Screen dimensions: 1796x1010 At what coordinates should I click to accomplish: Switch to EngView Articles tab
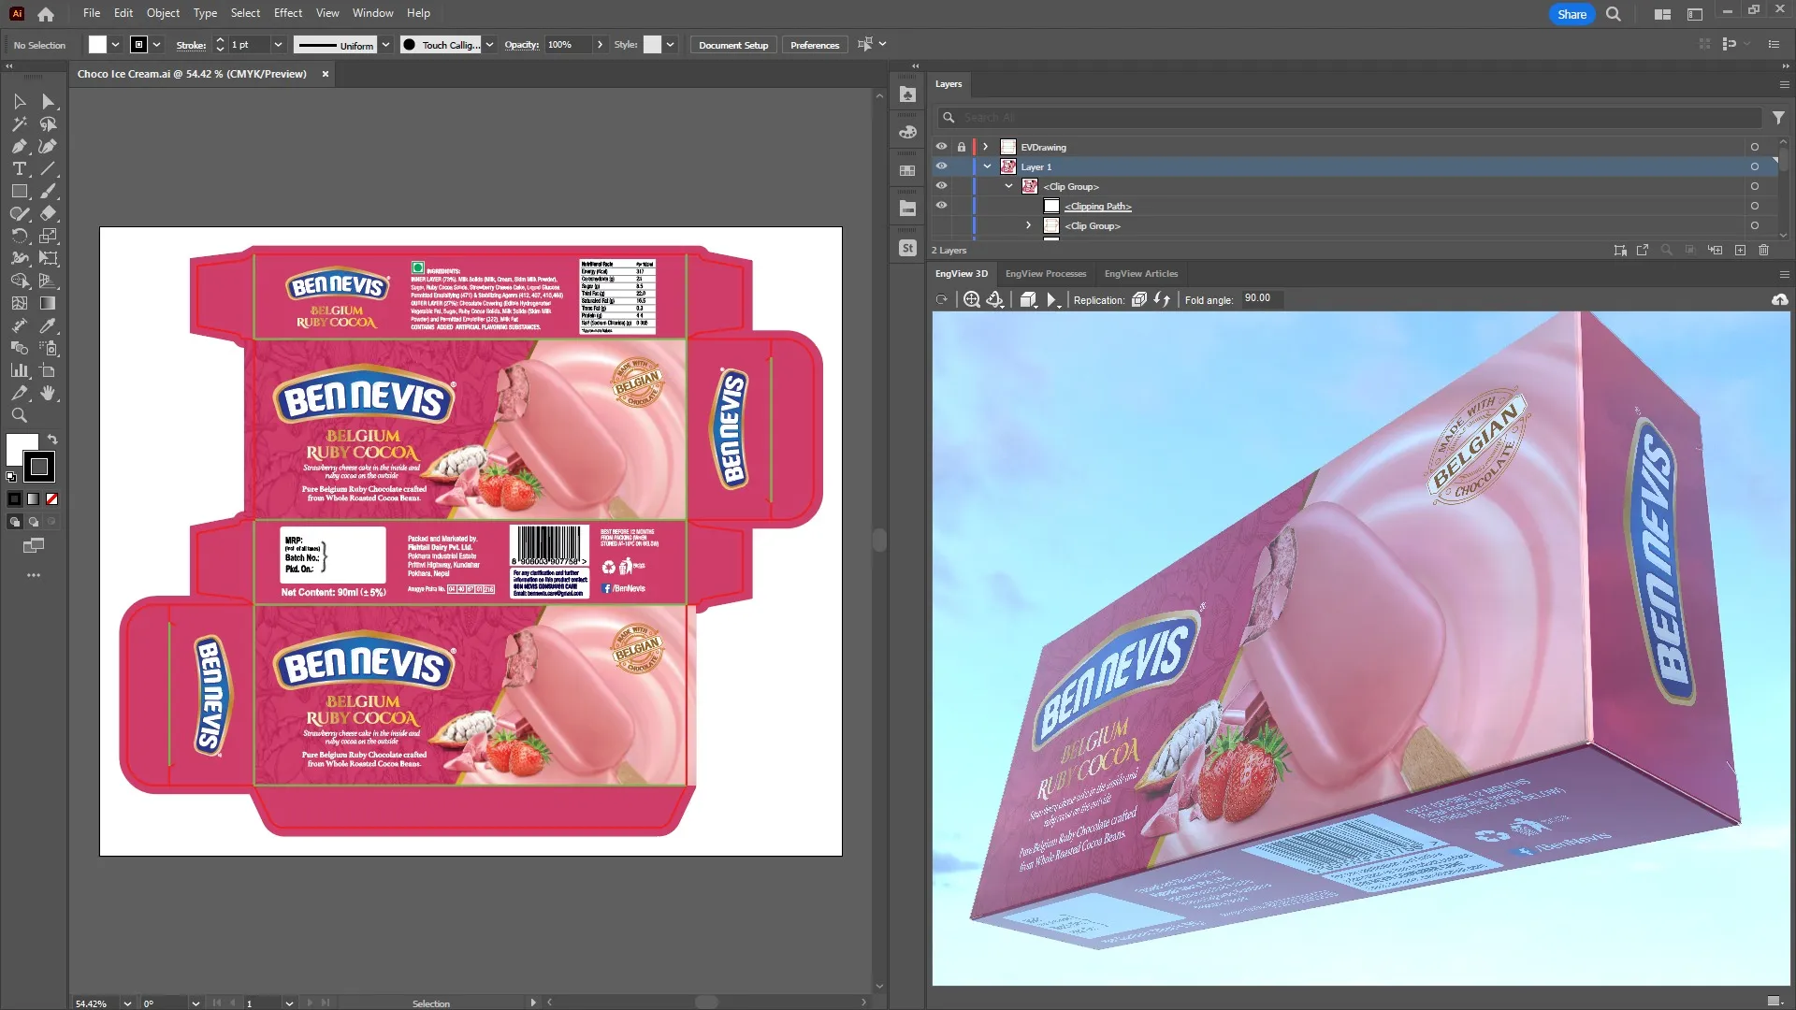click(1140, 274)
